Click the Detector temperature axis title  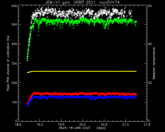click(x=154, y=63)
